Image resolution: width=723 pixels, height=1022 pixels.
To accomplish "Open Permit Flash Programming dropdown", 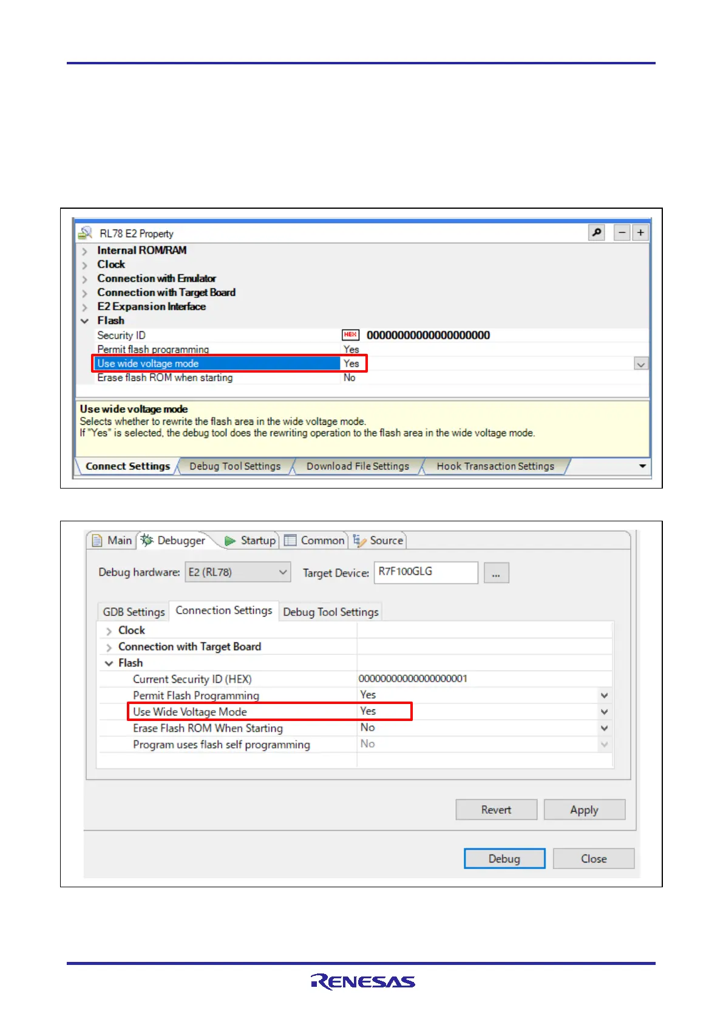I will pos(604,695).
